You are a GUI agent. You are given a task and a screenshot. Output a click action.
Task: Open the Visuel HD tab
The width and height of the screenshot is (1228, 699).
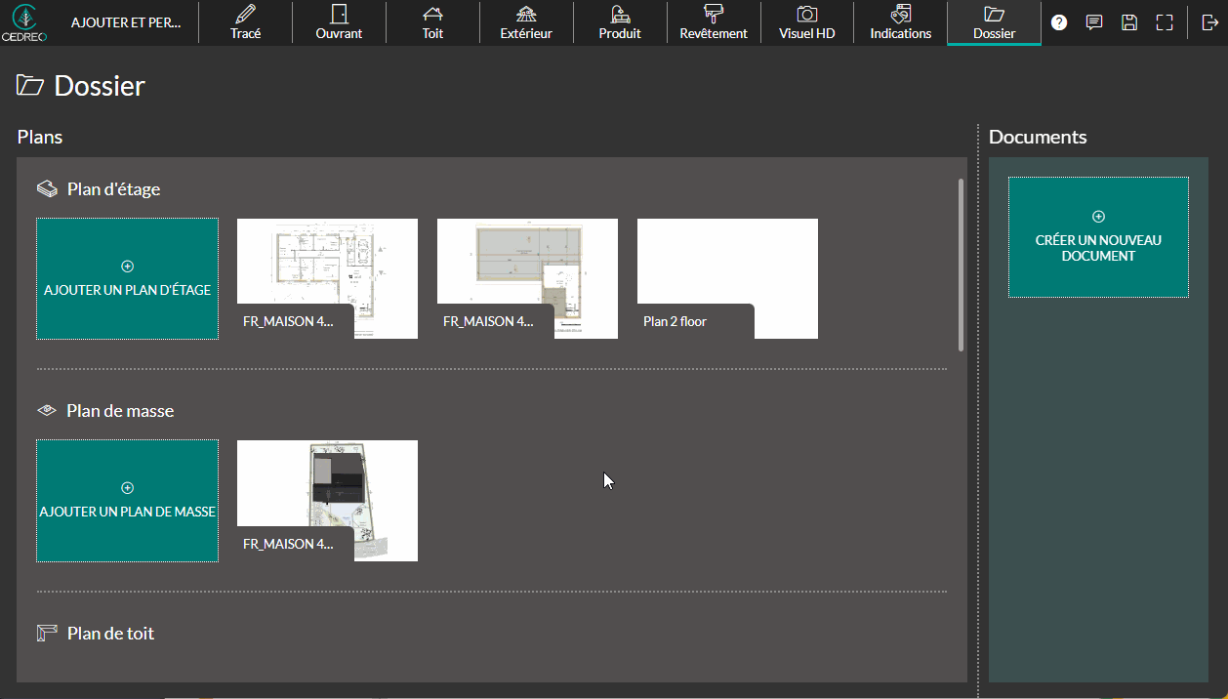tap(806, 22)
